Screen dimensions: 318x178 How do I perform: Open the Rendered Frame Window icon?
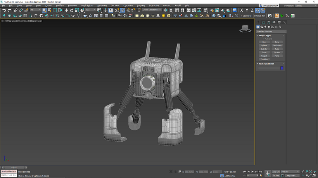click(x=217, y=10)
